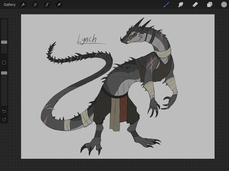Viewport: 229px width, 171px height.
Task: Select the Eraser tool
Action: tap(195, 5)
